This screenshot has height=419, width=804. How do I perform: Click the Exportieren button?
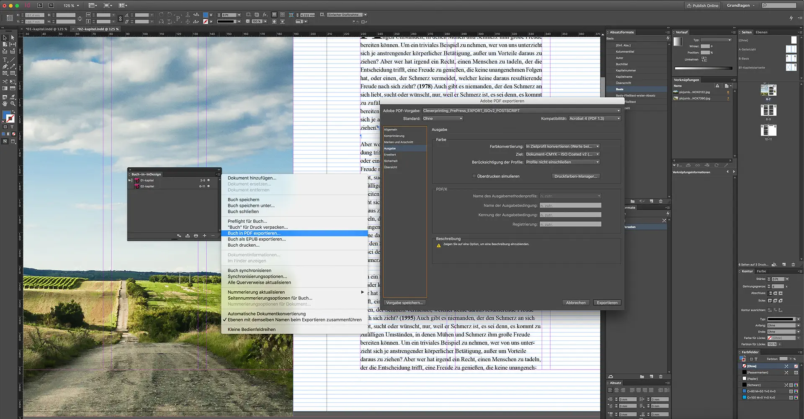pos(607,302)
